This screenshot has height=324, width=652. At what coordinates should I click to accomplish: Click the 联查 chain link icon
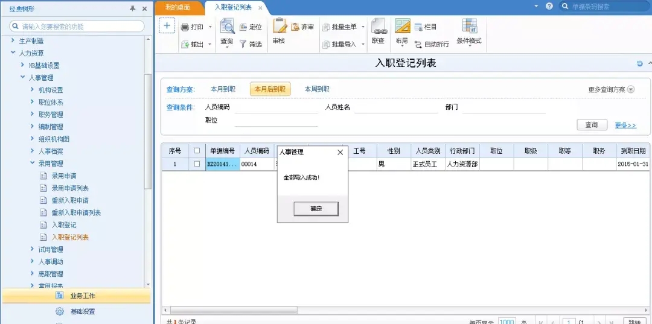click(x=379, y=27)
